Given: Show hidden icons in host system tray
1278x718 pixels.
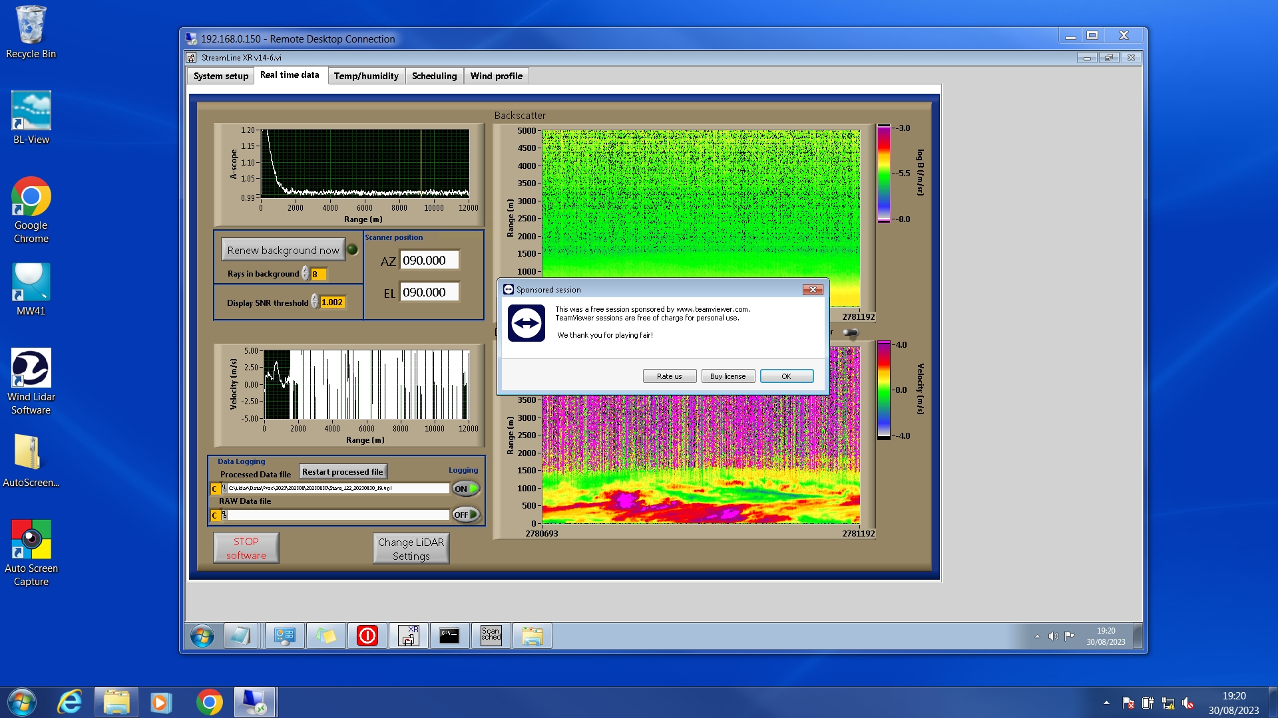Looking at the screenshot, I should click(x=1106, y=702).
